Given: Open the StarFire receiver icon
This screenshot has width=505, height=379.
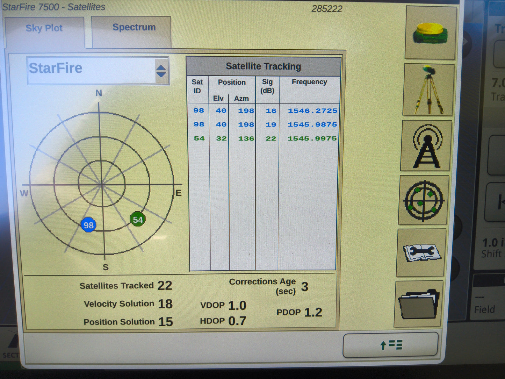Looking at the screenshot, I should (x=431, y=33).
